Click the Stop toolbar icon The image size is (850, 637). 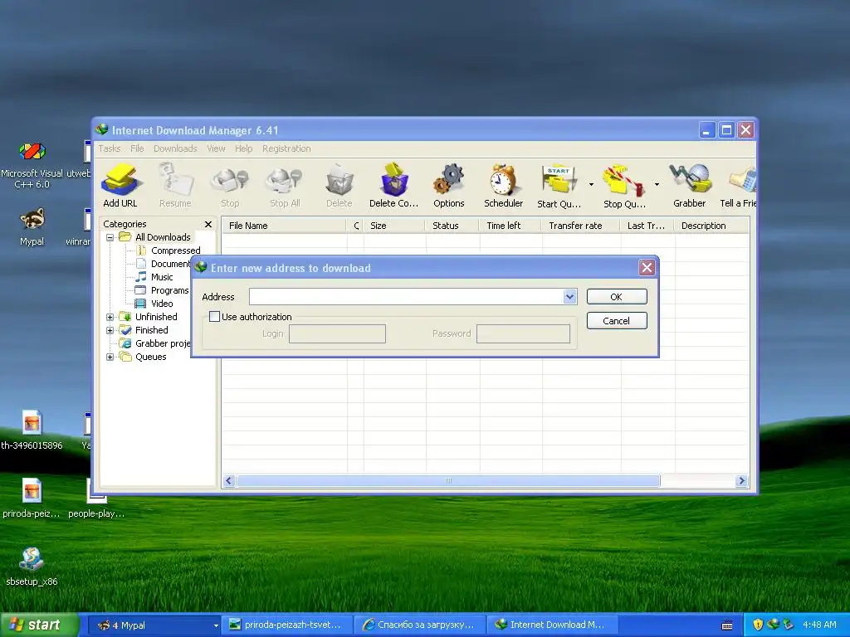(230, 180)
